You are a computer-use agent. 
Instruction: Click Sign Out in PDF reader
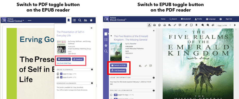(x=229, y=19)
